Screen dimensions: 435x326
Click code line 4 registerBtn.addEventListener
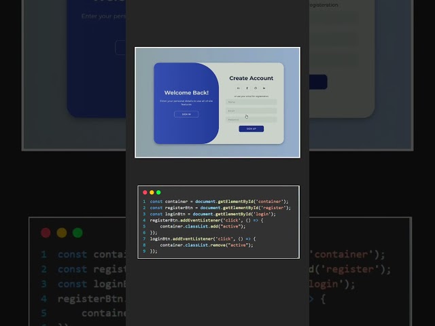click(207, 220)
